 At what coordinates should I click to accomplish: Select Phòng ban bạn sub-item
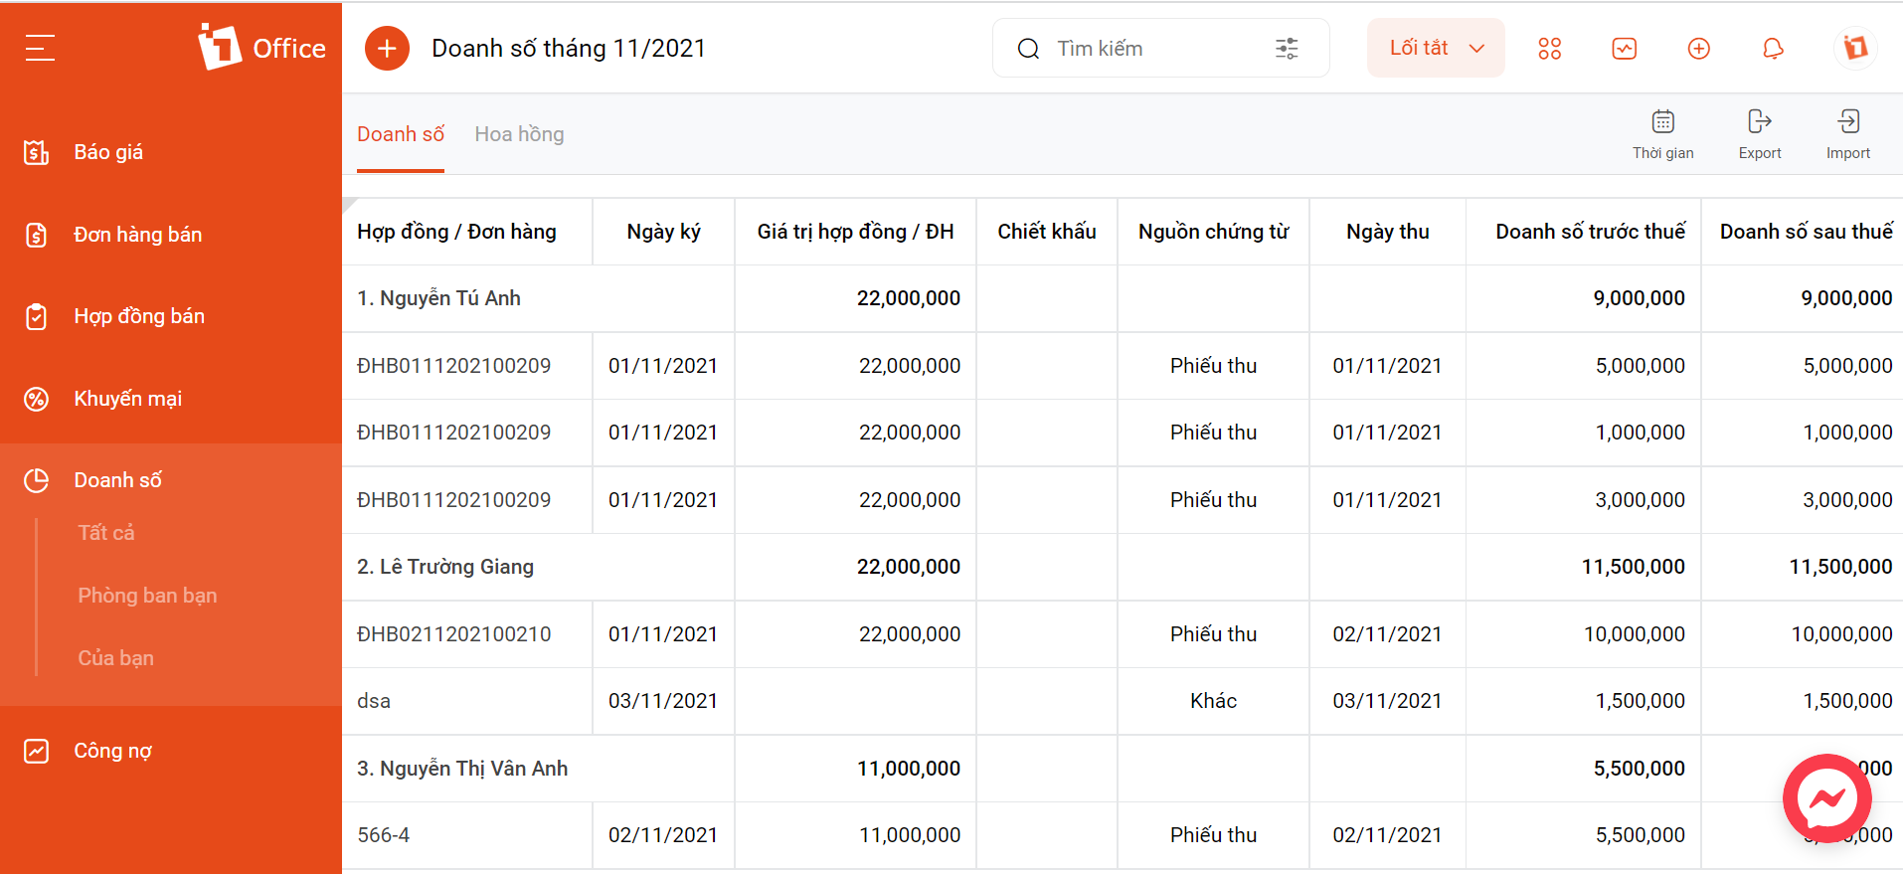[147, 596]
